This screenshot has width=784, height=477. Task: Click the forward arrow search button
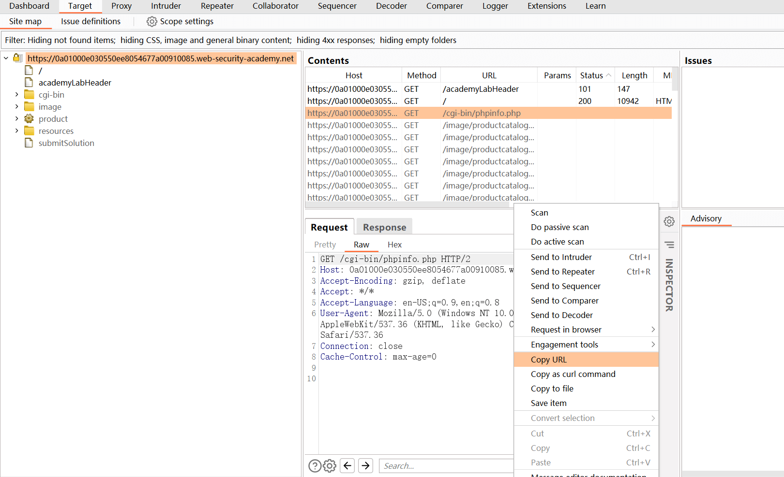tap(366, 465)
